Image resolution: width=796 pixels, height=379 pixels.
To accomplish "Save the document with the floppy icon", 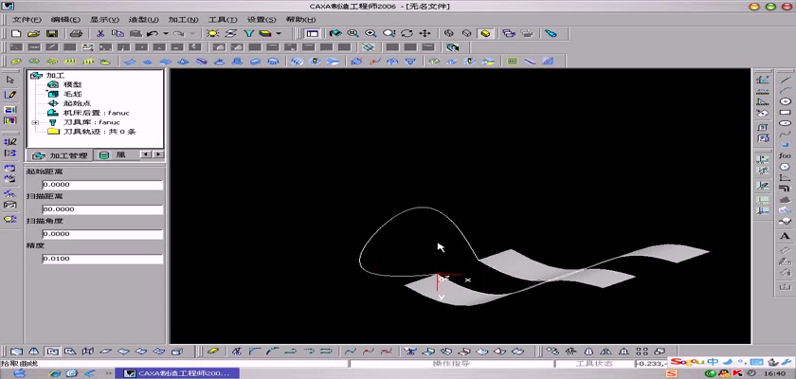I will coord(52,33).
